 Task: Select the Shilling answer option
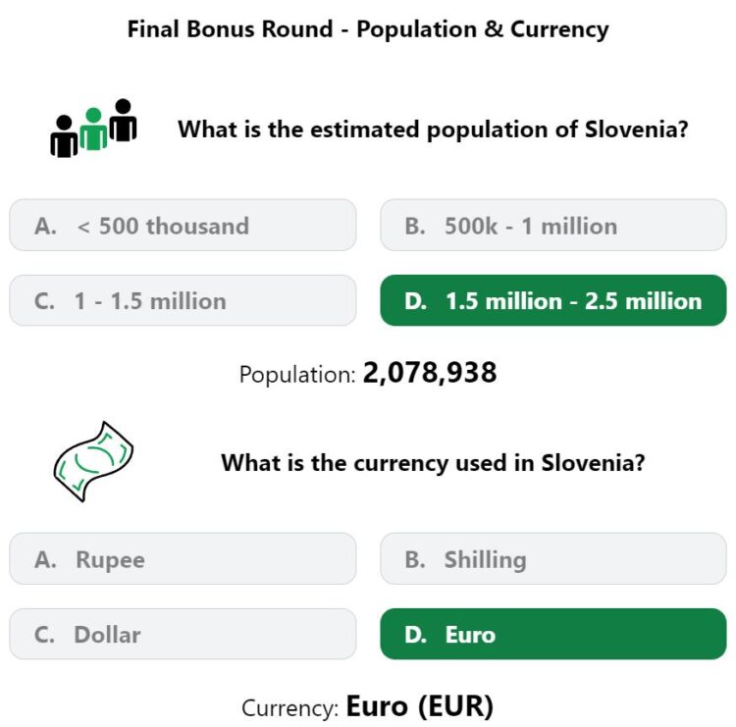[x=552, y=559]
